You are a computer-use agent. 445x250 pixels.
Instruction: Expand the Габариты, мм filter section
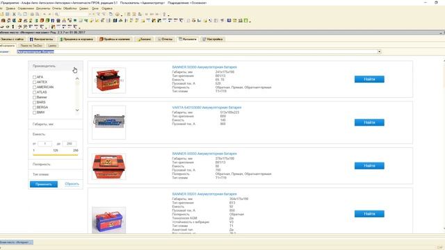[56, 124]
